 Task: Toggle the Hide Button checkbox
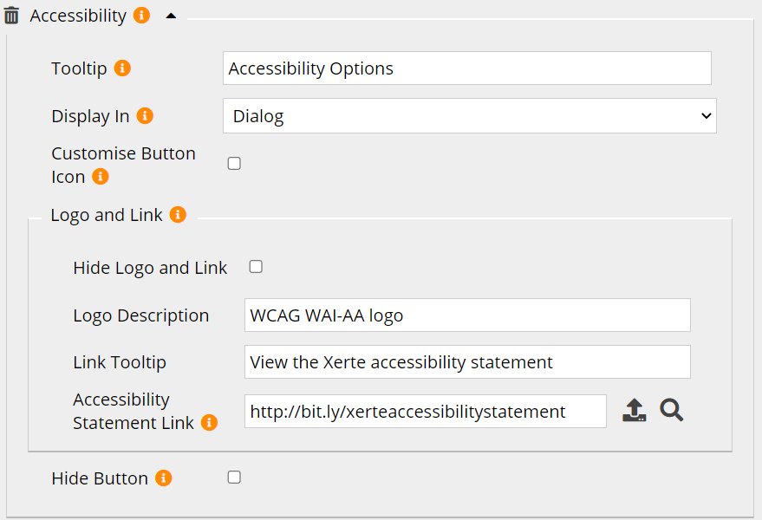pos(234,477)
